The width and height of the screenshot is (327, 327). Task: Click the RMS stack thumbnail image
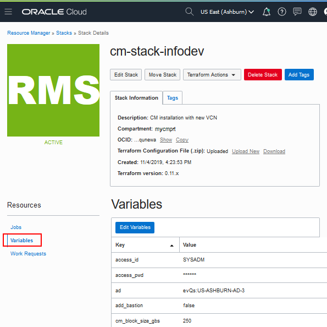tap(53, 90)
